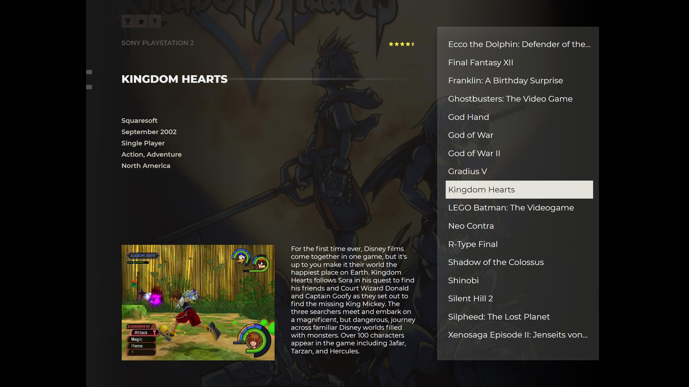Click the game description paragraph
Viewport: 689px width, 387px height.
(353, 300)
